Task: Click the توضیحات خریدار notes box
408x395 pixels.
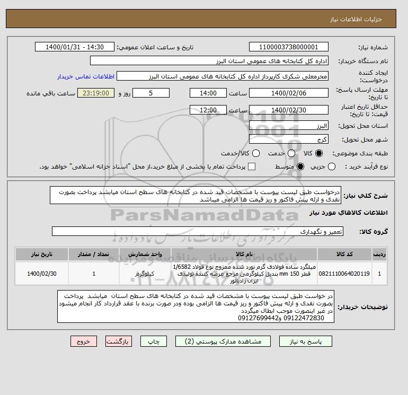Action: tap(196, 307)
